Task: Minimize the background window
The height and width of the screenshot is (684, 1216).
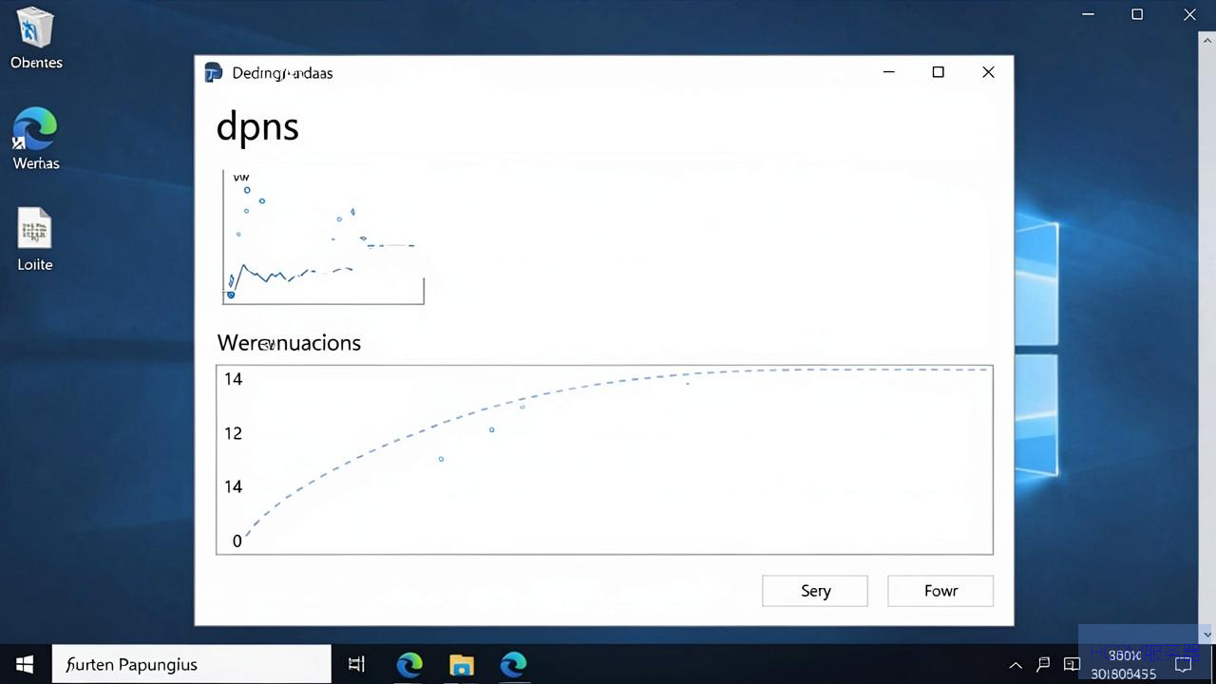Action: [1088, 14]
